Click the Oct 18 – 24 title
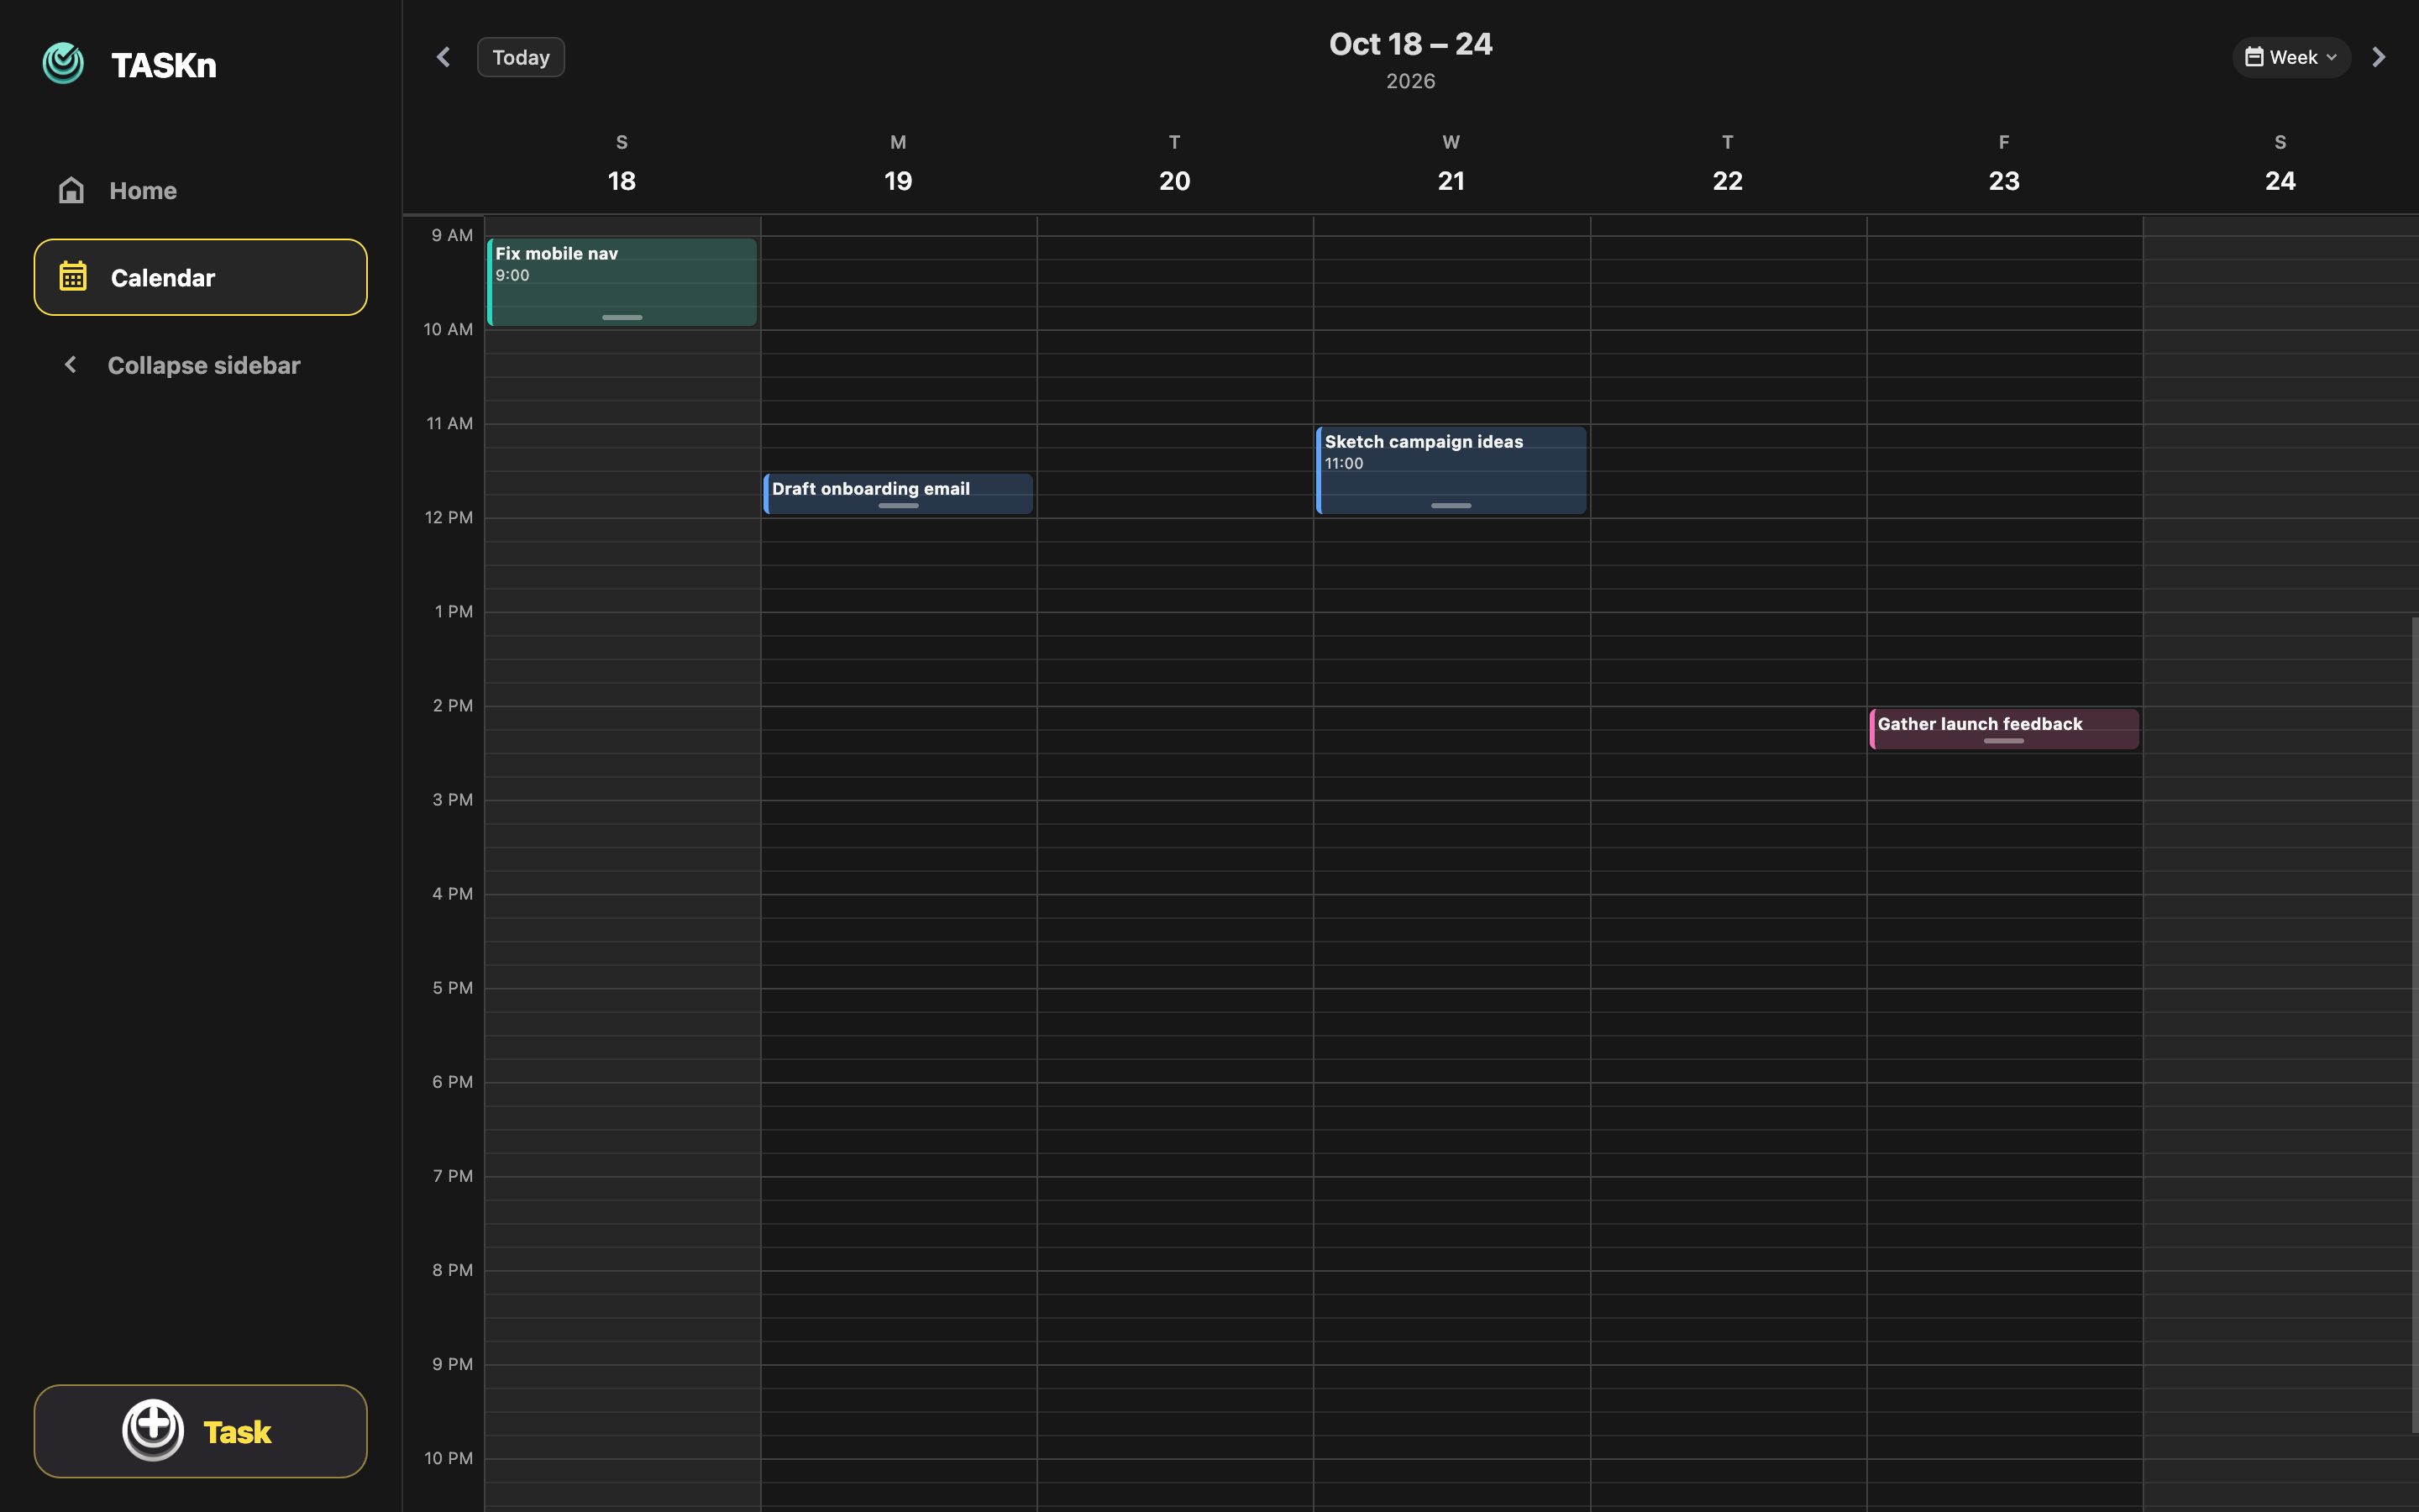This screenshot has height=1512, width=2419. (x=1410, y=44)
